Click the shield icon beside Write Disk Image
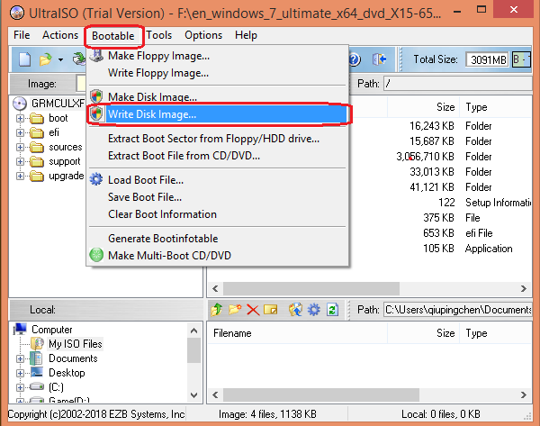 tap(97, 113)
